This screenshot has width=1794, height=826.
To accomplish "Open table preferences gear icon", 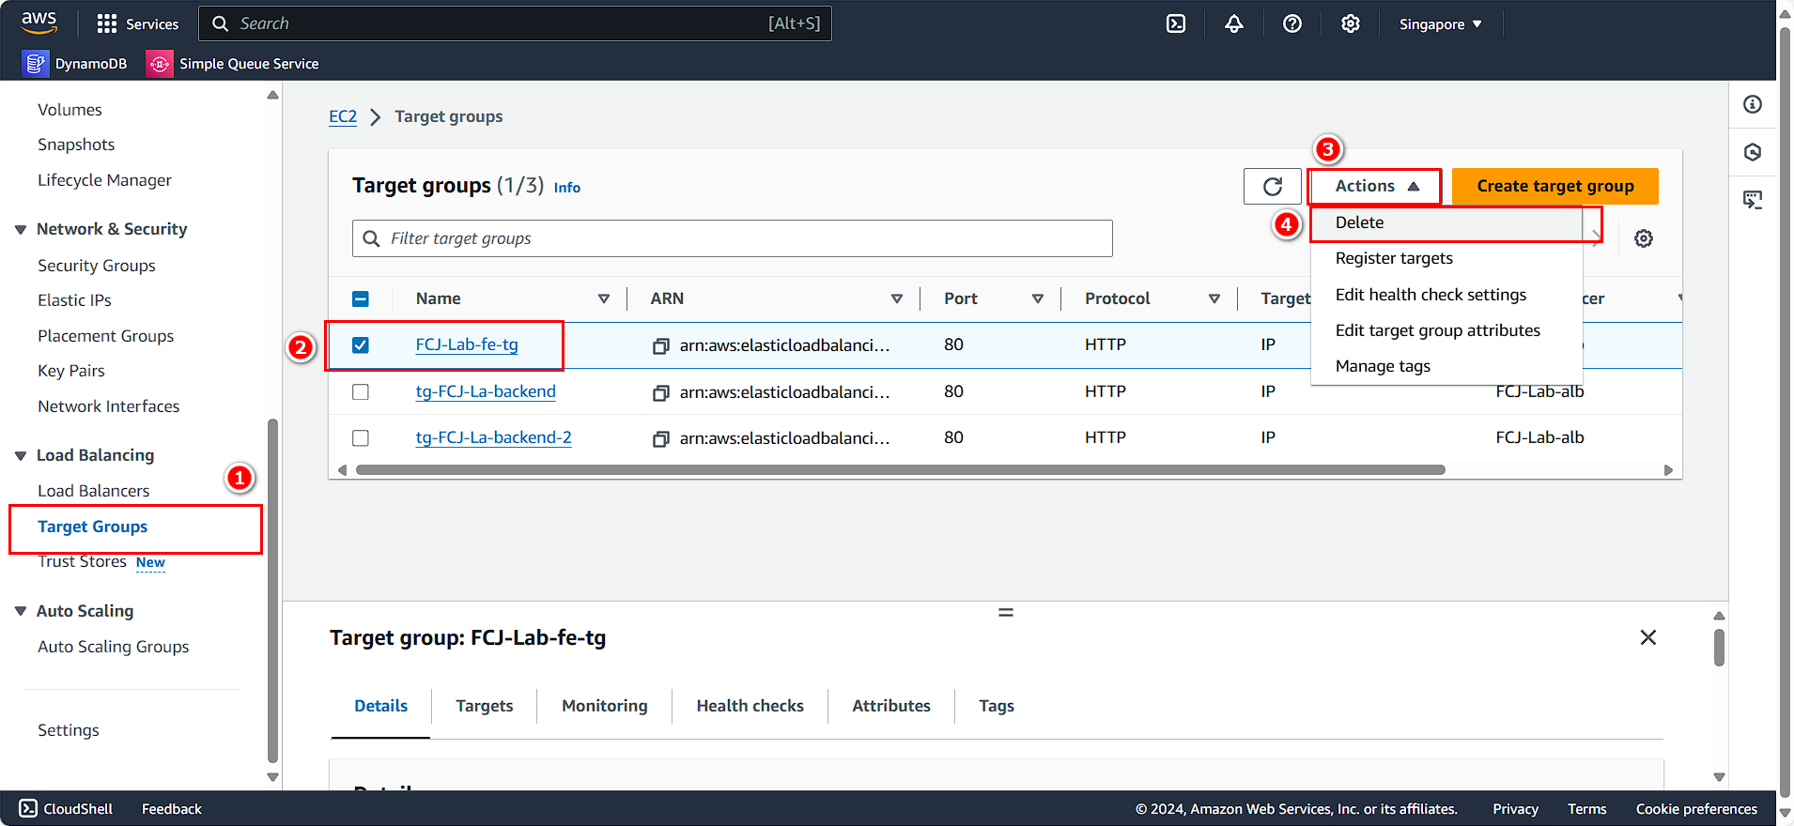I will [1644, 238].
